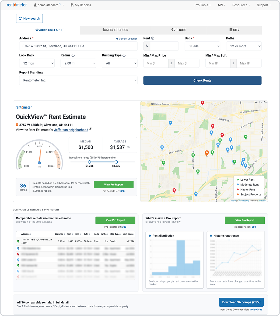280x316 pixels.
Task: Open the Report Branding dropdown
Action: coord(78,80)
